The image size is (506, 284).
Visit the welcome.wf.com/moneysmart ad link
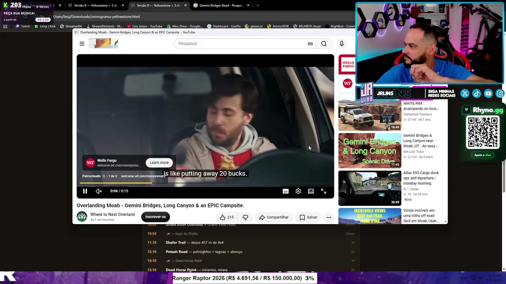pos(143,176)
